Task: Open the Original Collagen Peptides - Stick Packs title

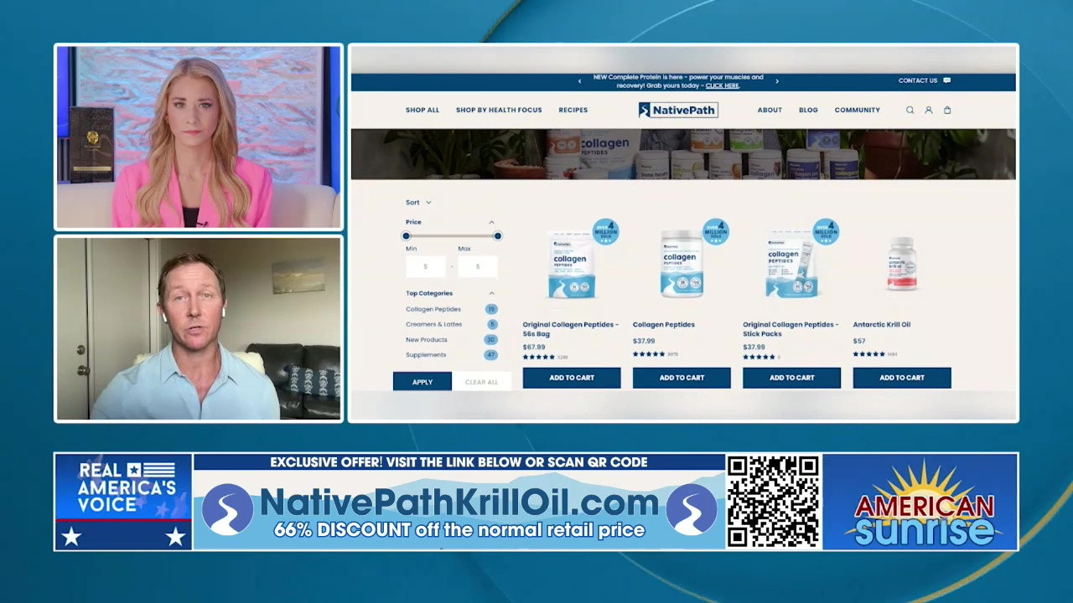Action: [790, 329]
